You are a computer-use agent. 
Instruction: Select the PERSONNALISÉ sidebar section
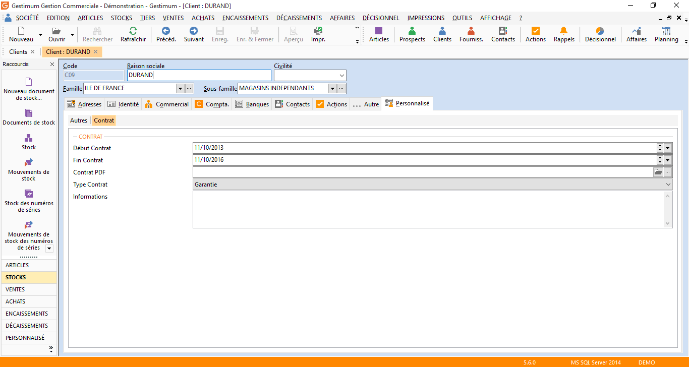pyautogui.click(x=29, y=338)
